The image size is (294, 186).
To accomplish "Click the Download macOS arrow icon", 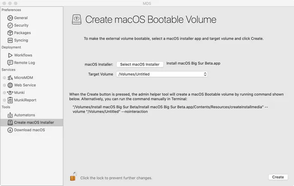I will coord(10,130).
